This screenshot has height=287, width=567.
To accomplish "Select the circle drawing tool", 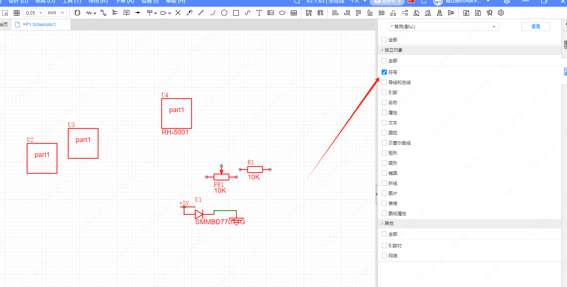I will 224,13.
